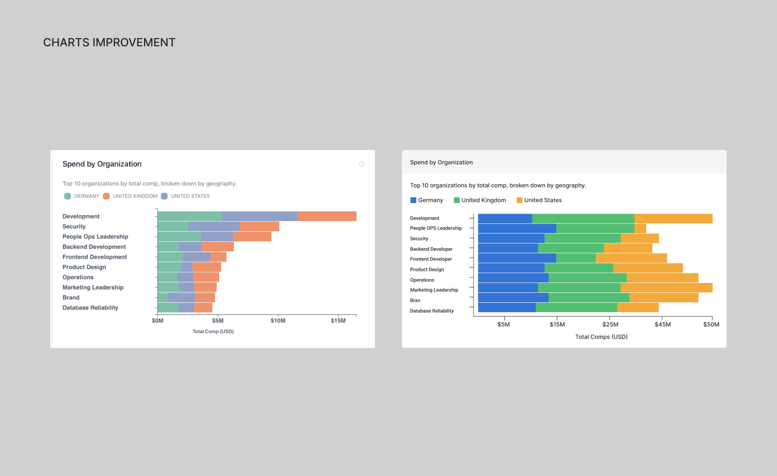Click the '$10M' axis tick label
777x476 pixels.
tap(278, 321)
